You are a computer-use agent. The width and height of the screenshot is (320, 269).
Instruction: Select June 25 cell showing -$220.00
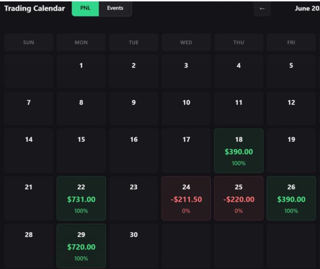pos(239,198)
